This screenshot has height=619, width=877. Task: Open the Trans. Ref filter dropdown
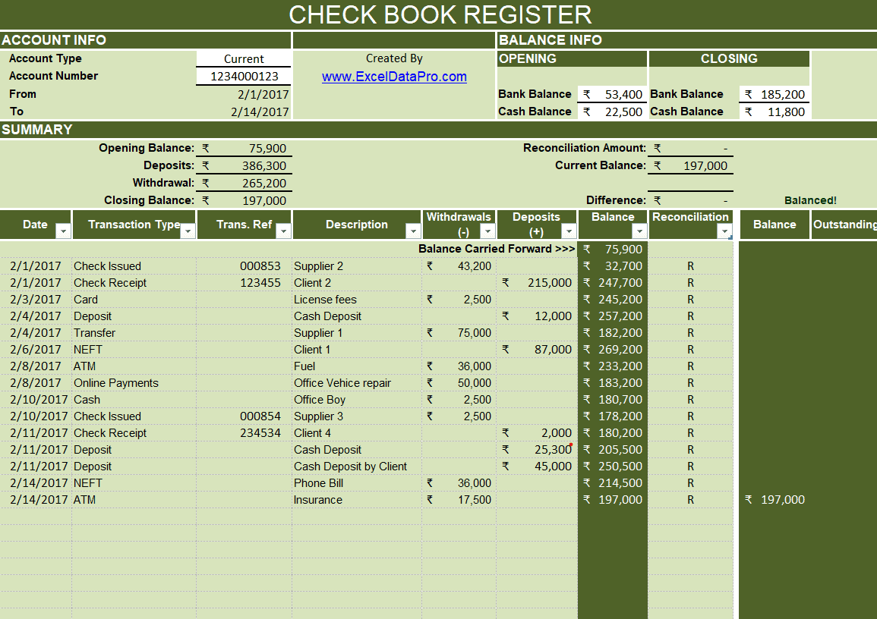click(x=283, y=231)
